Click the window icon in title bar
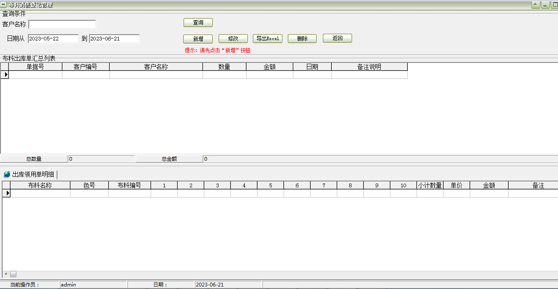558x289 pixels. [x=4, y=5]
